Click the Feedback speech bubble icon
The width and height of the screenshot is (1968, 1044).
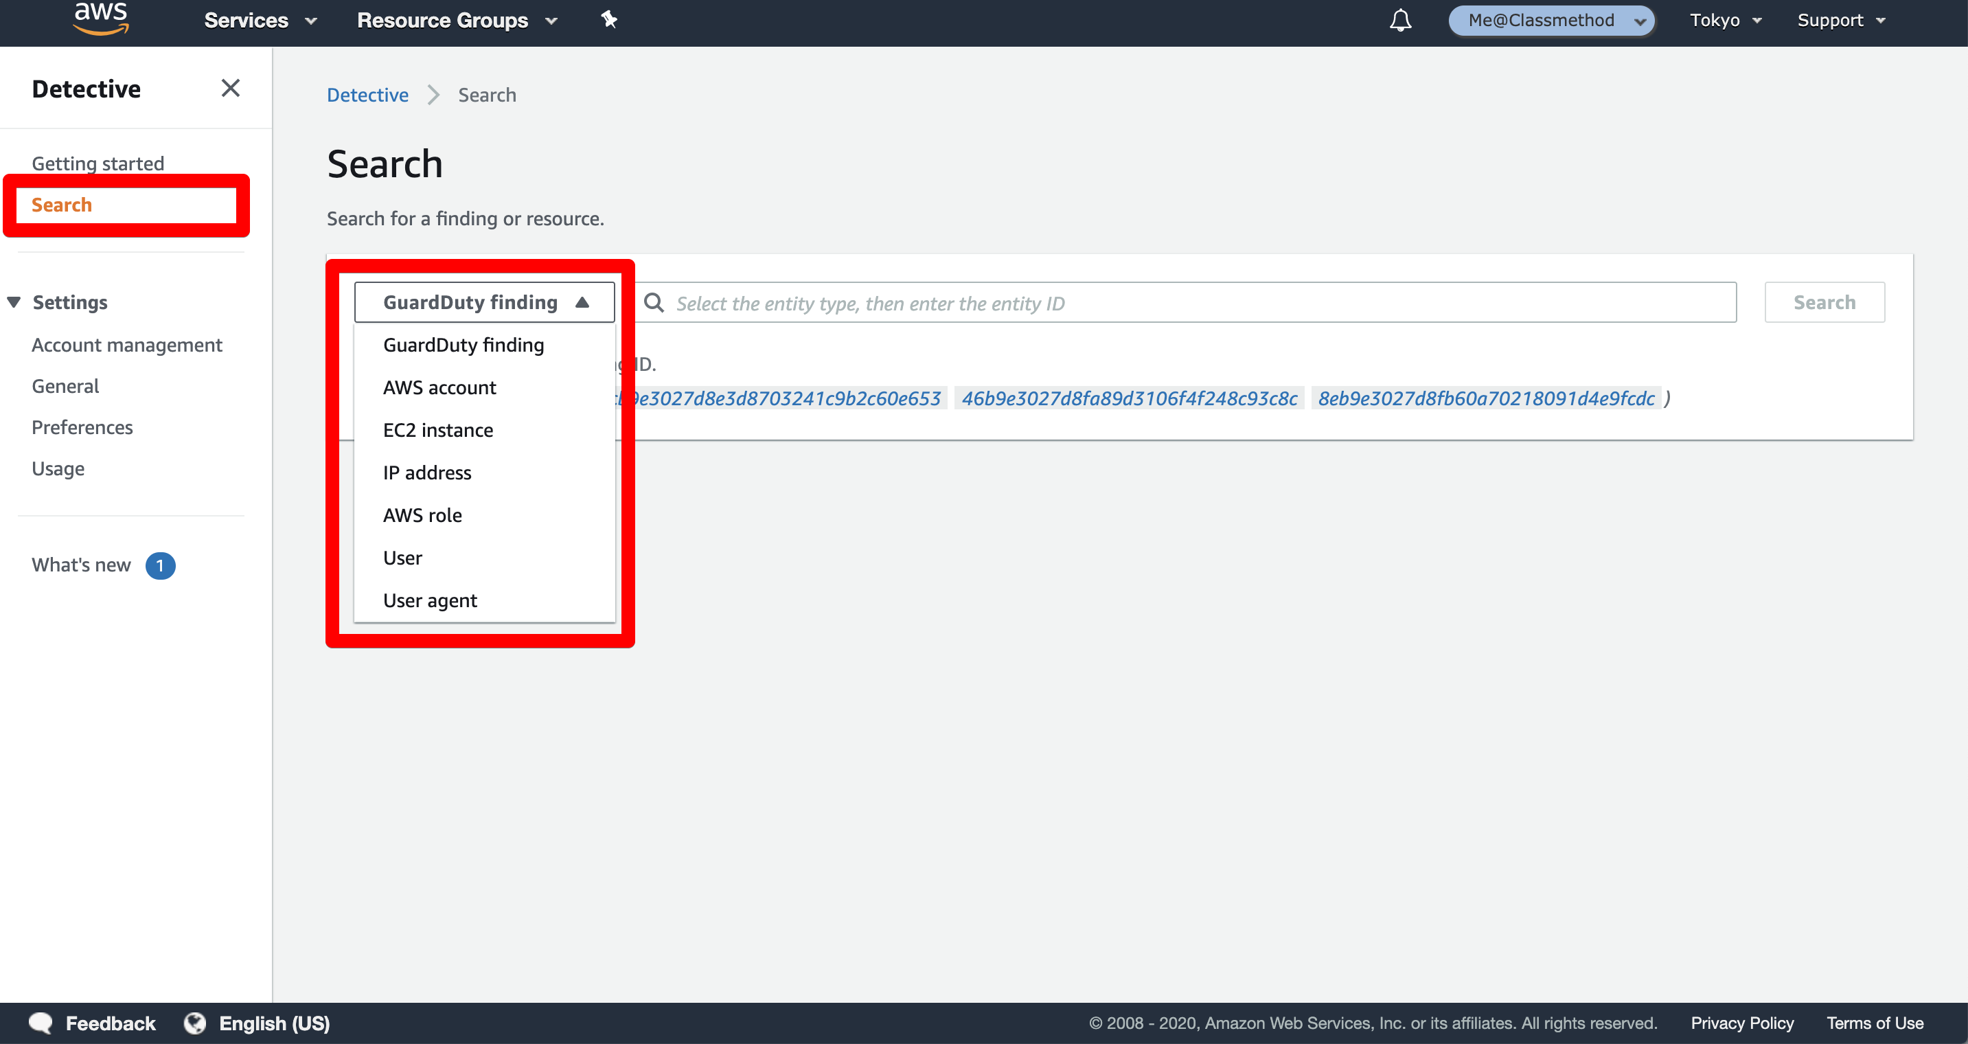[x=41, y=1023]
